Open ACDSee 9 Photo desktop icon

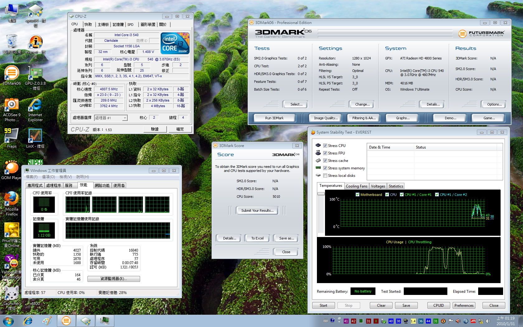[x=12, y=110]
